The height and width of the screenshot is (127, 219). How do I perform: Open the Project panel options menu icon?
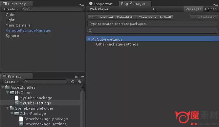(82, 77)
